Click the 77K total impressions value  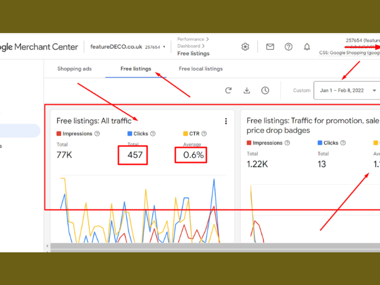click(x=64, y=155)
